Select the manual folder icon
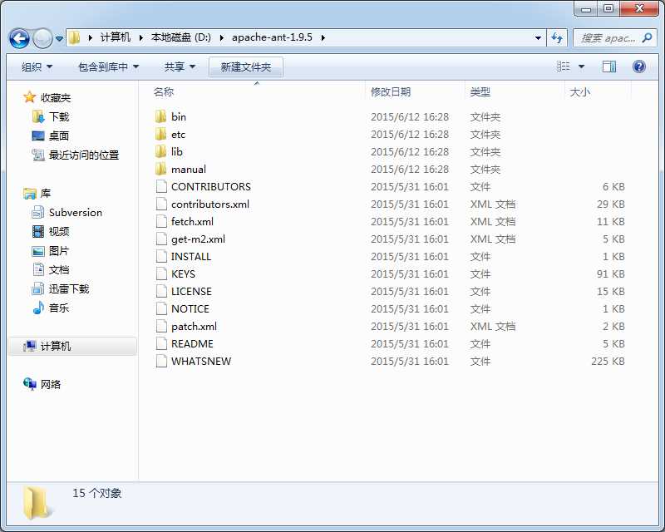665x532 pixels. [160, 169]
